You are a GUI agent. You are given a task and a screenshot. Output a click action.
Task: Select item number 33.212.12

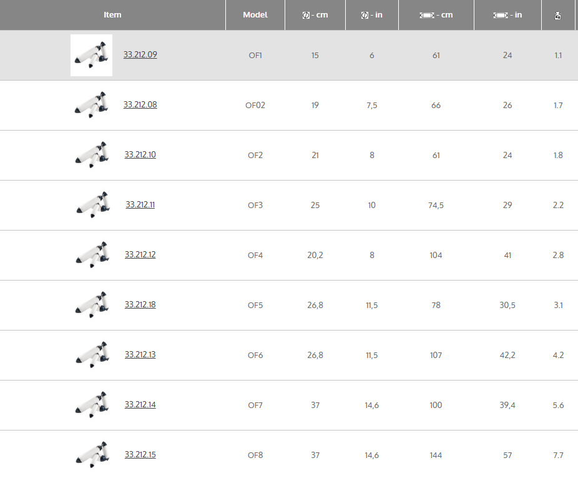pos(140,255)
